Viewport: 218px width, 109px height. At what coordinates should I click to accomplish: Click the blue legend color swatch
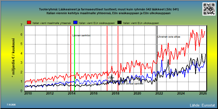75,23
